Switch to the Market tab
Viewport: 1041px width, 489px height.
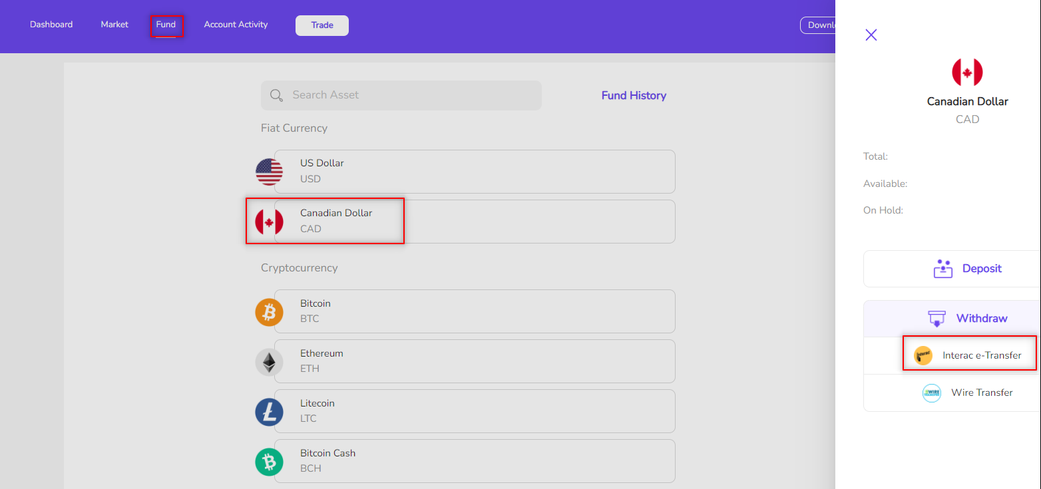pos(114,25)
